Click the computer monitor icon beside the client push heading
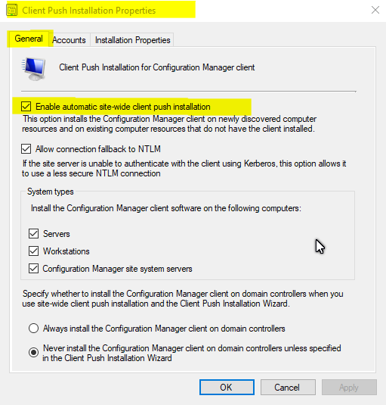Image resolution: width=386 pixels, height=405 pixels. click(33, 69)
